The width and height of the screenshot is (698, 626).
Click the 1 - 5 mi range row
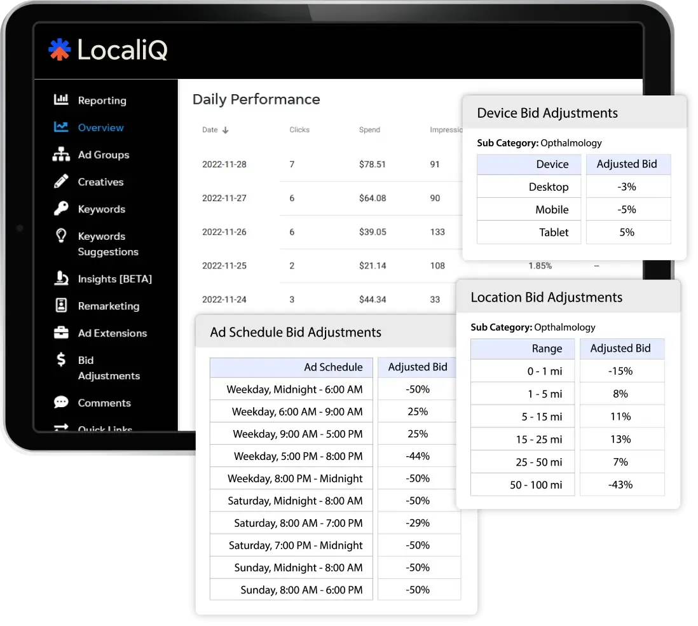568,394
